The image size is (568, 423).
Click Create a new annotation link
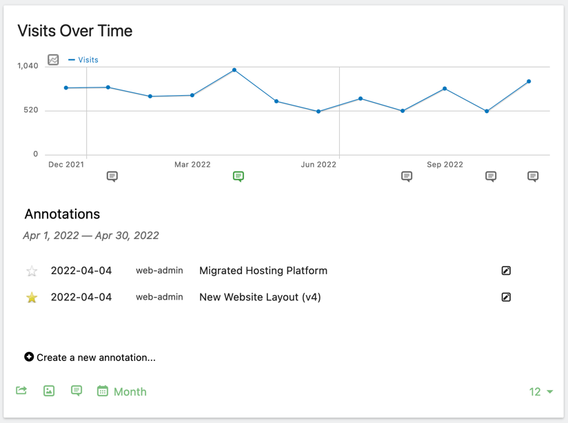coord(90,358)
